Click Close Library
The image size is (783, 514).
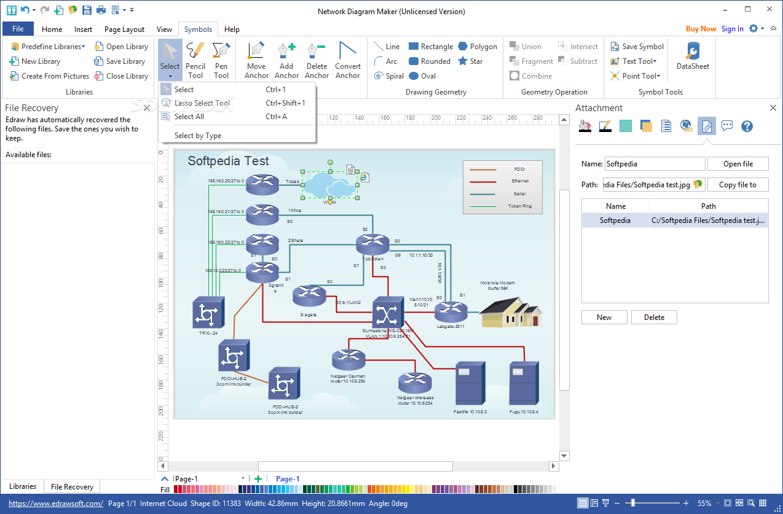121,76
